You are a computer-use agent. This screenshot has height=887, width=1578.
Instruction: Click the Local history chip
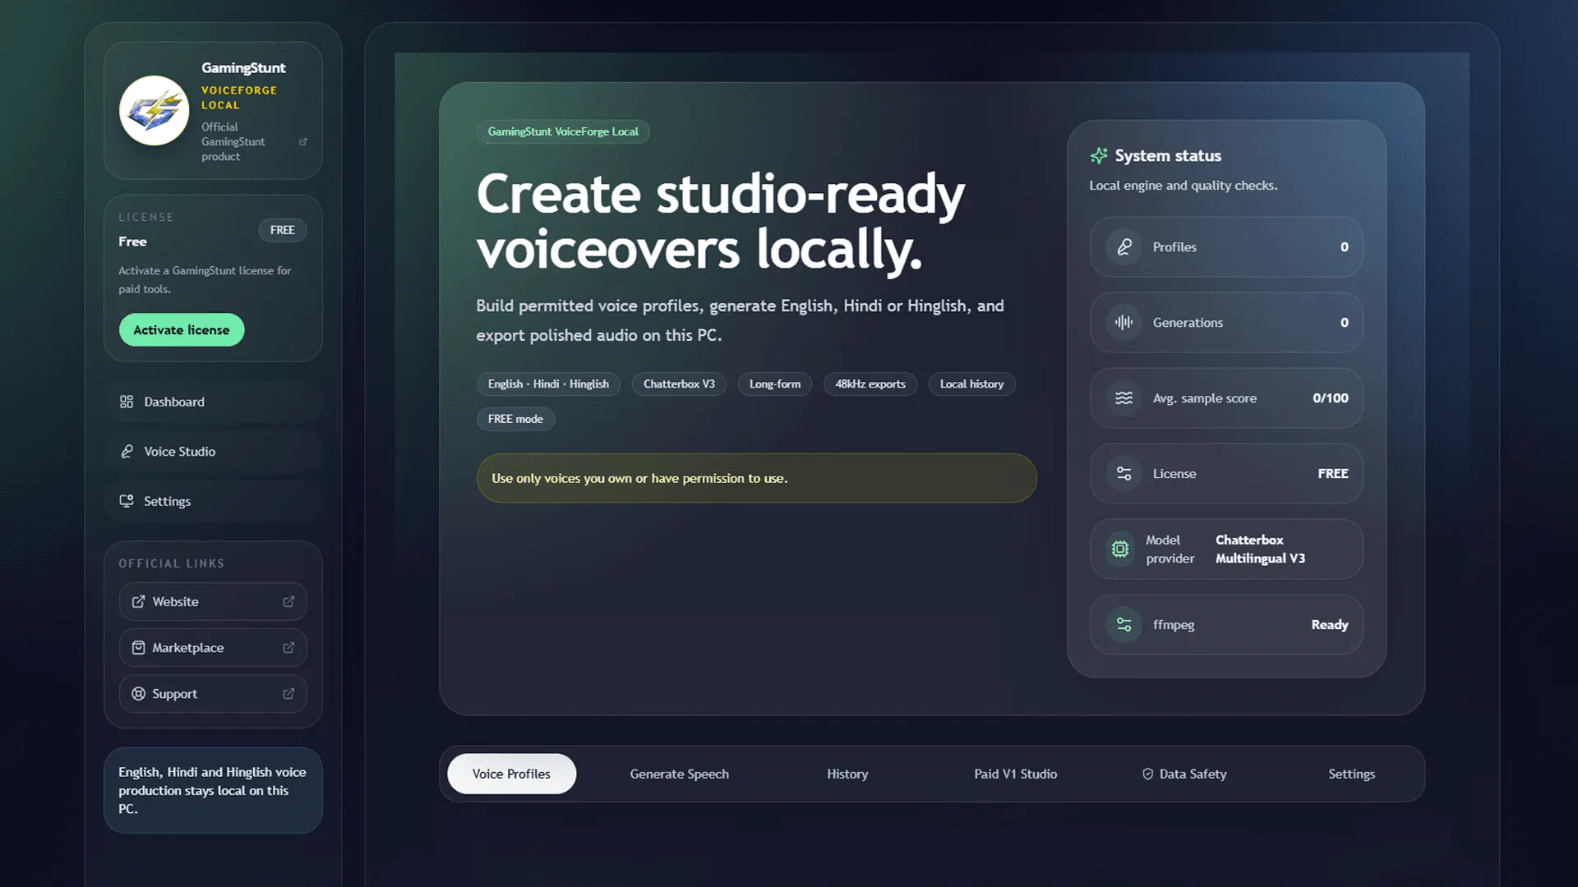971,384
